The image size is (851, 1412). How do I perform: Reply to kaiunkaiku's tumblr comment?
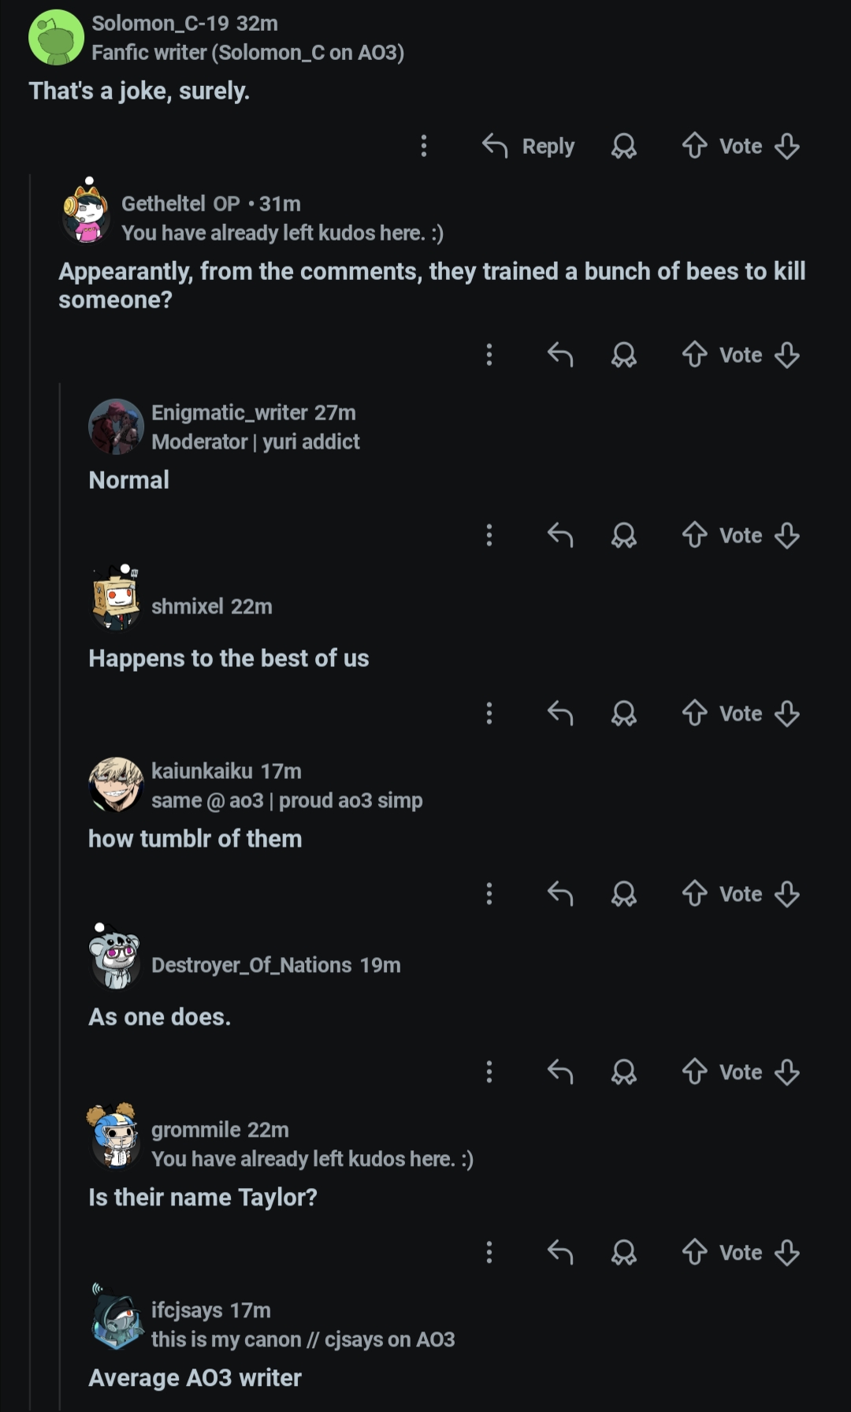point(560,894)
